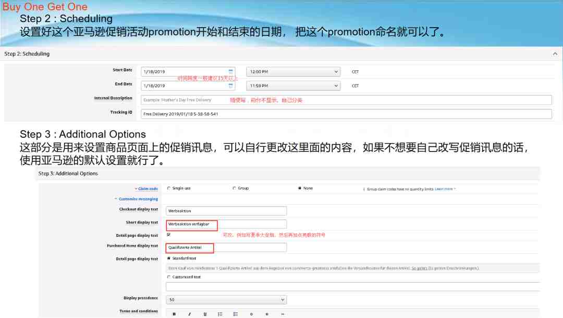The height and width of the screenshot is (318, 563).
Task: Click the Internal Description field
Action: pos(347,100)
